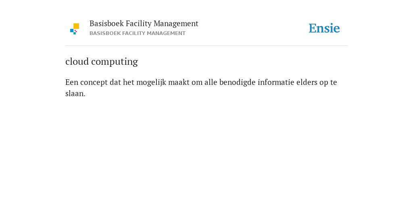Click the Basisboek Facility Management logo icon
The height and width of the screenshot is (206, 413).
pos(75,29)
